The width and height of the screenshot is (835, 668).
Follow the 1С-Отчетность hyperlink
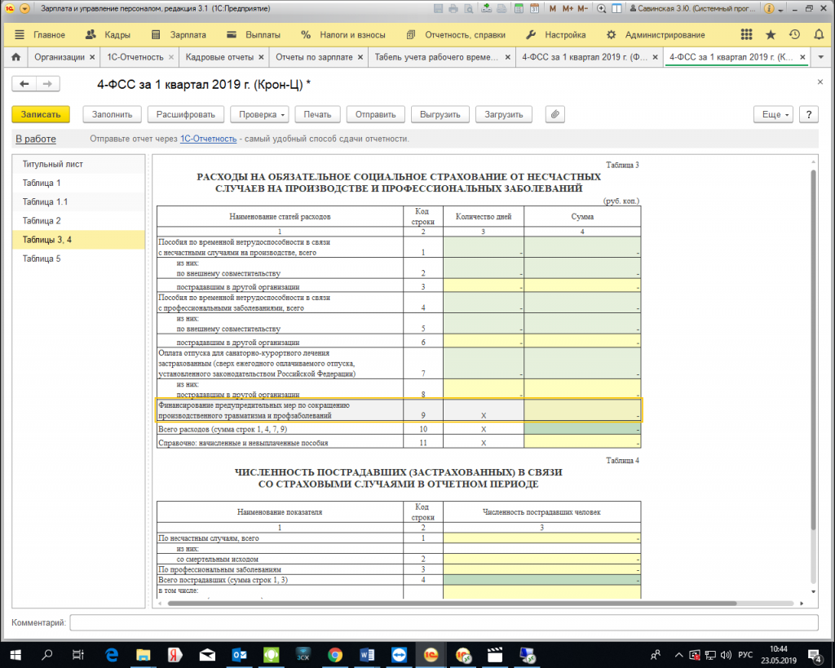click(x=208, y=139)
